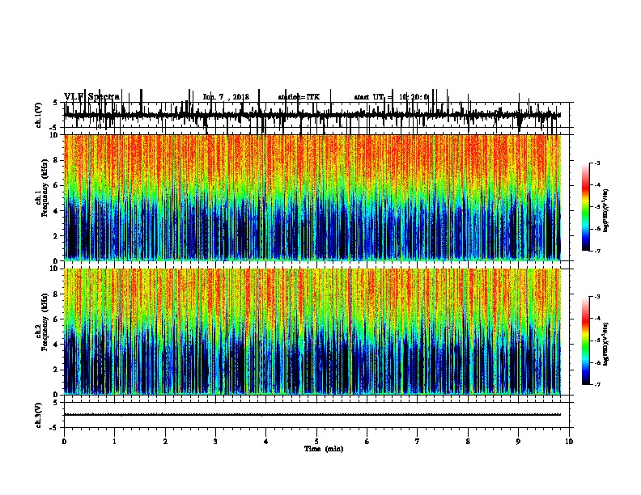
Task: Click the flat ch.3 voltage trace line
Action: click(x=312, y=415)
